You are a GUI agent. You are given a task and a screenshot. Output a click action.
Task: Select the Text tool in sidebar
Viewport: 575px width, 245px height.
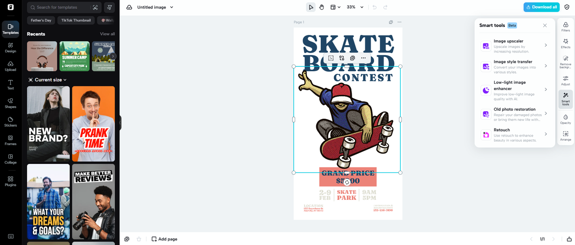tap(10, 85)
